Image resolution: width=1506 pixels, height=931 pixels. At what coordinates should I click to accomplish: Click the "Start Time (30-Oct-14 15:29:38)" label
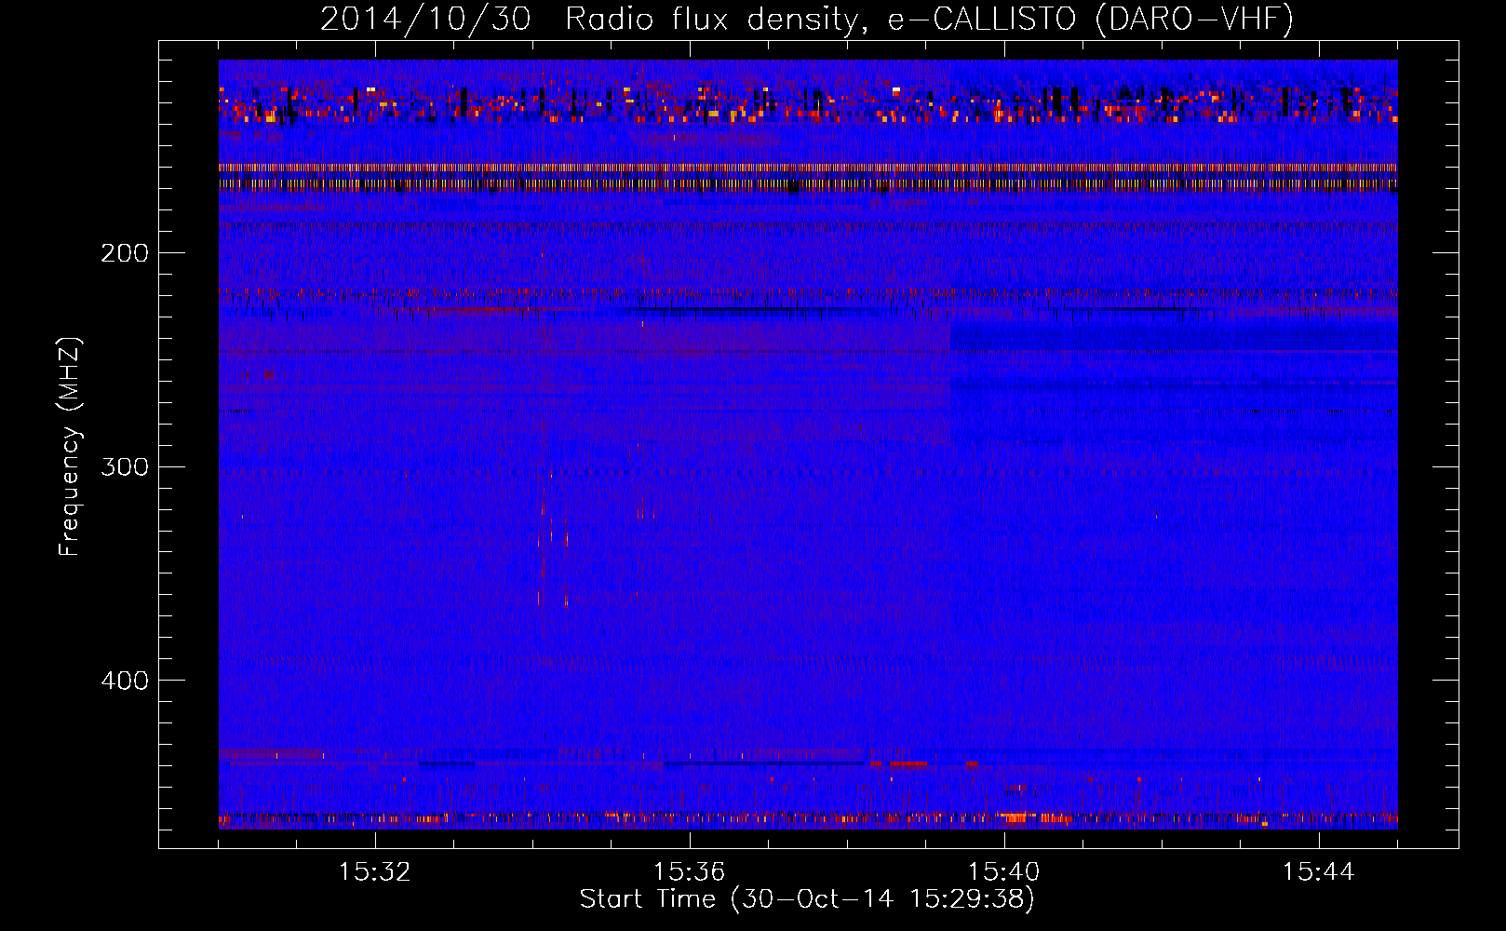pyautogui.click(x=807, y=899)
